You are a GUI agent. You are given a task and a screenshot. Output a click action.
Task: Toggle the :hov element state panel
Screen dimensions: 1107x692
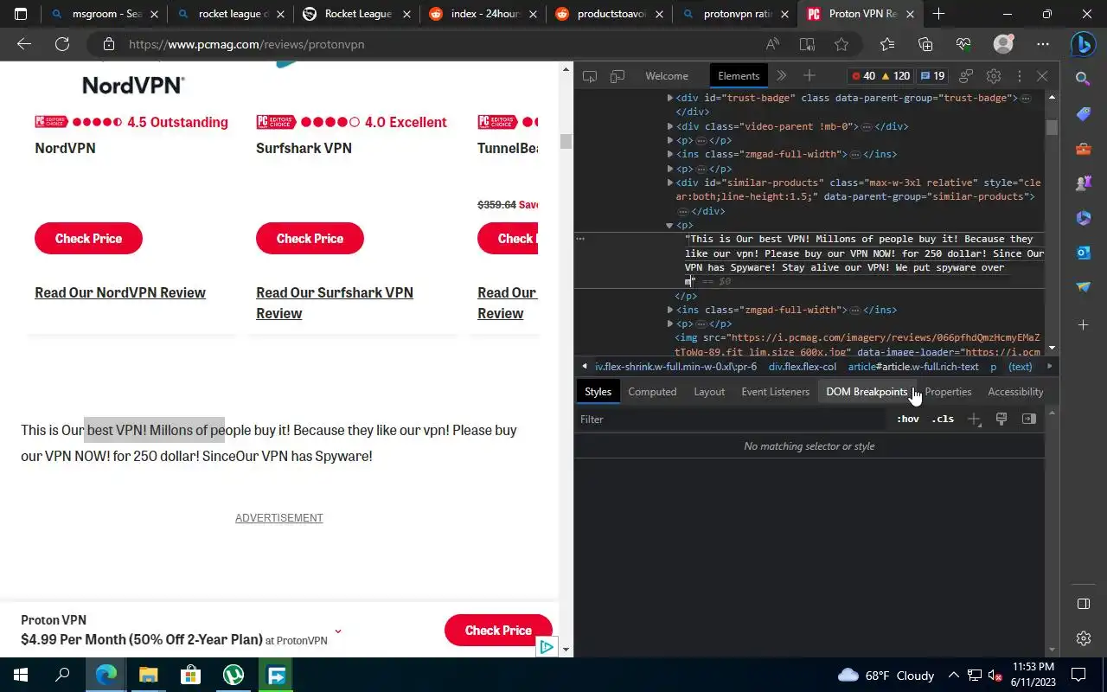(x=908, y=419)
